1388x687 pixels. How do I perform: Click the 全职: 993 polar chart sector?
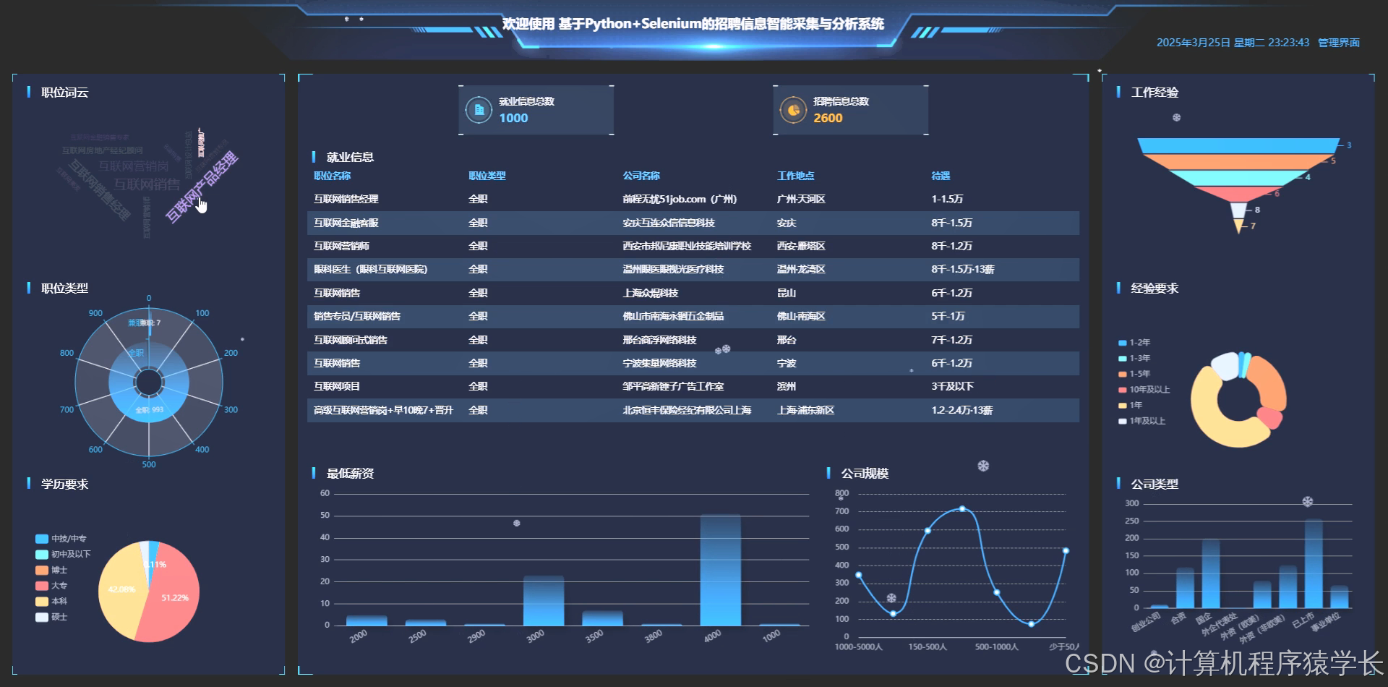click(x=149, y=410)
